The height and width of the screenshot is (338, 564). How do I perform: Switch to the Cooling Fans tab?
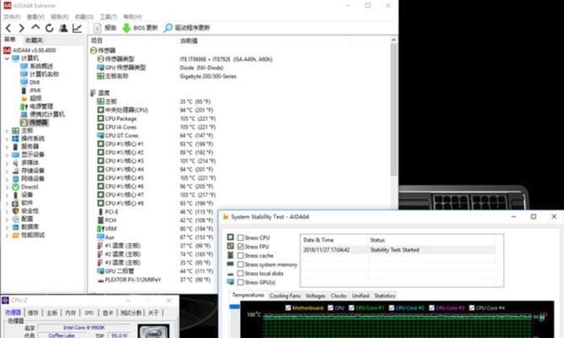point(285,296)
